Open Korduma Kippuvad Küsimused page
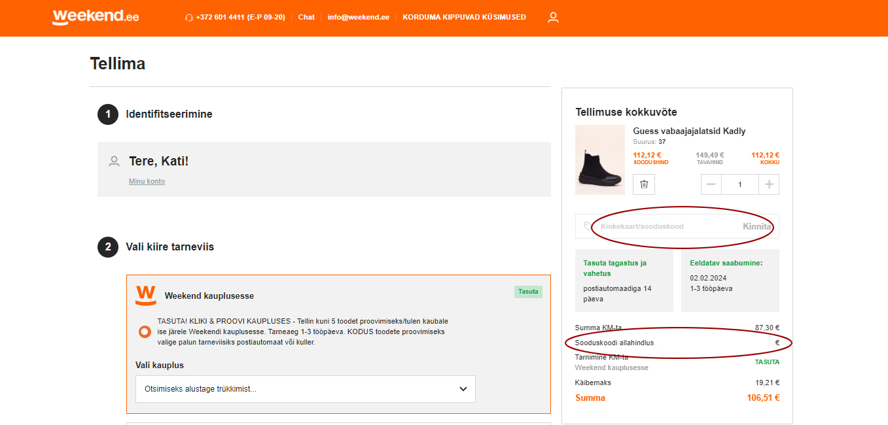 coord(464,18)
